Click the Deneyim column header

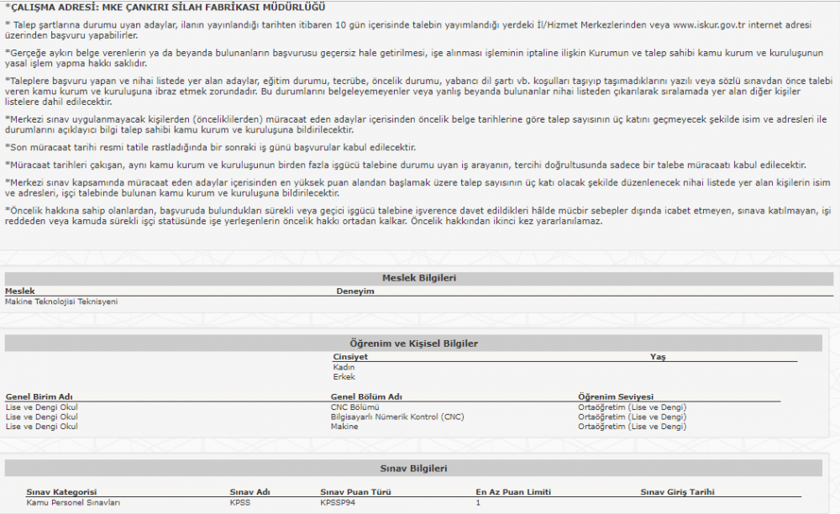[354, 291]
